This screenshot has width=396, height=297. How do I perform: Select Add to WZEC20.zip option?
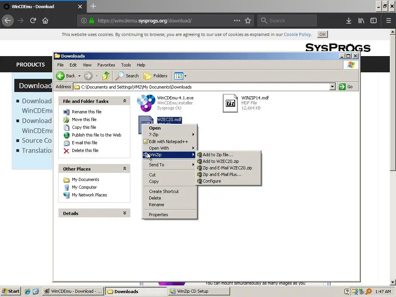click(228, 161)
